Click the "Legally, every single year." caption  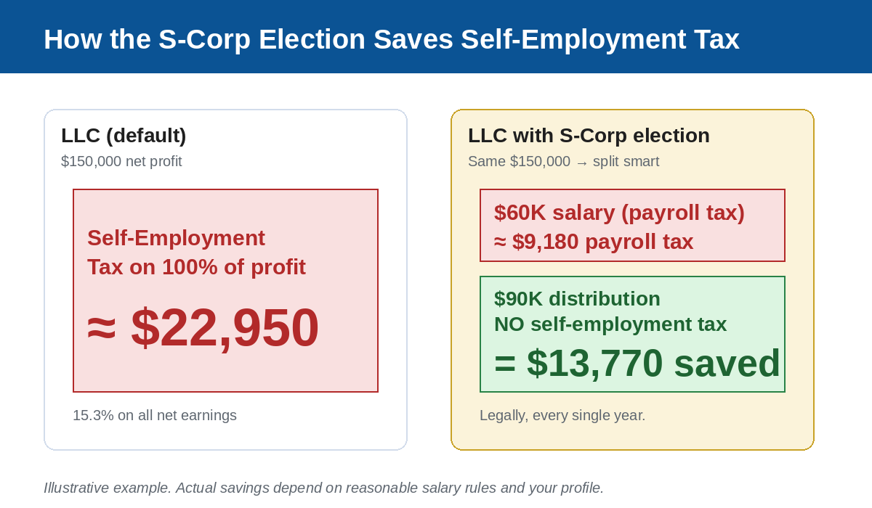pos(562,415)
